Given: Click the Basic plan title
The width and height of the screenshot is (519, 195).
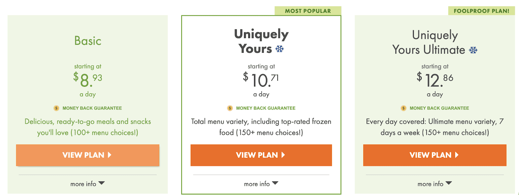Looking at the screenshot, I should (88, 41).
